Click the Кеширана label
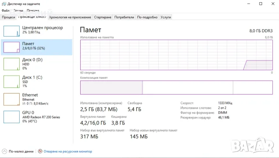Screen dimensions: 279x158 (x=119, y=117)
